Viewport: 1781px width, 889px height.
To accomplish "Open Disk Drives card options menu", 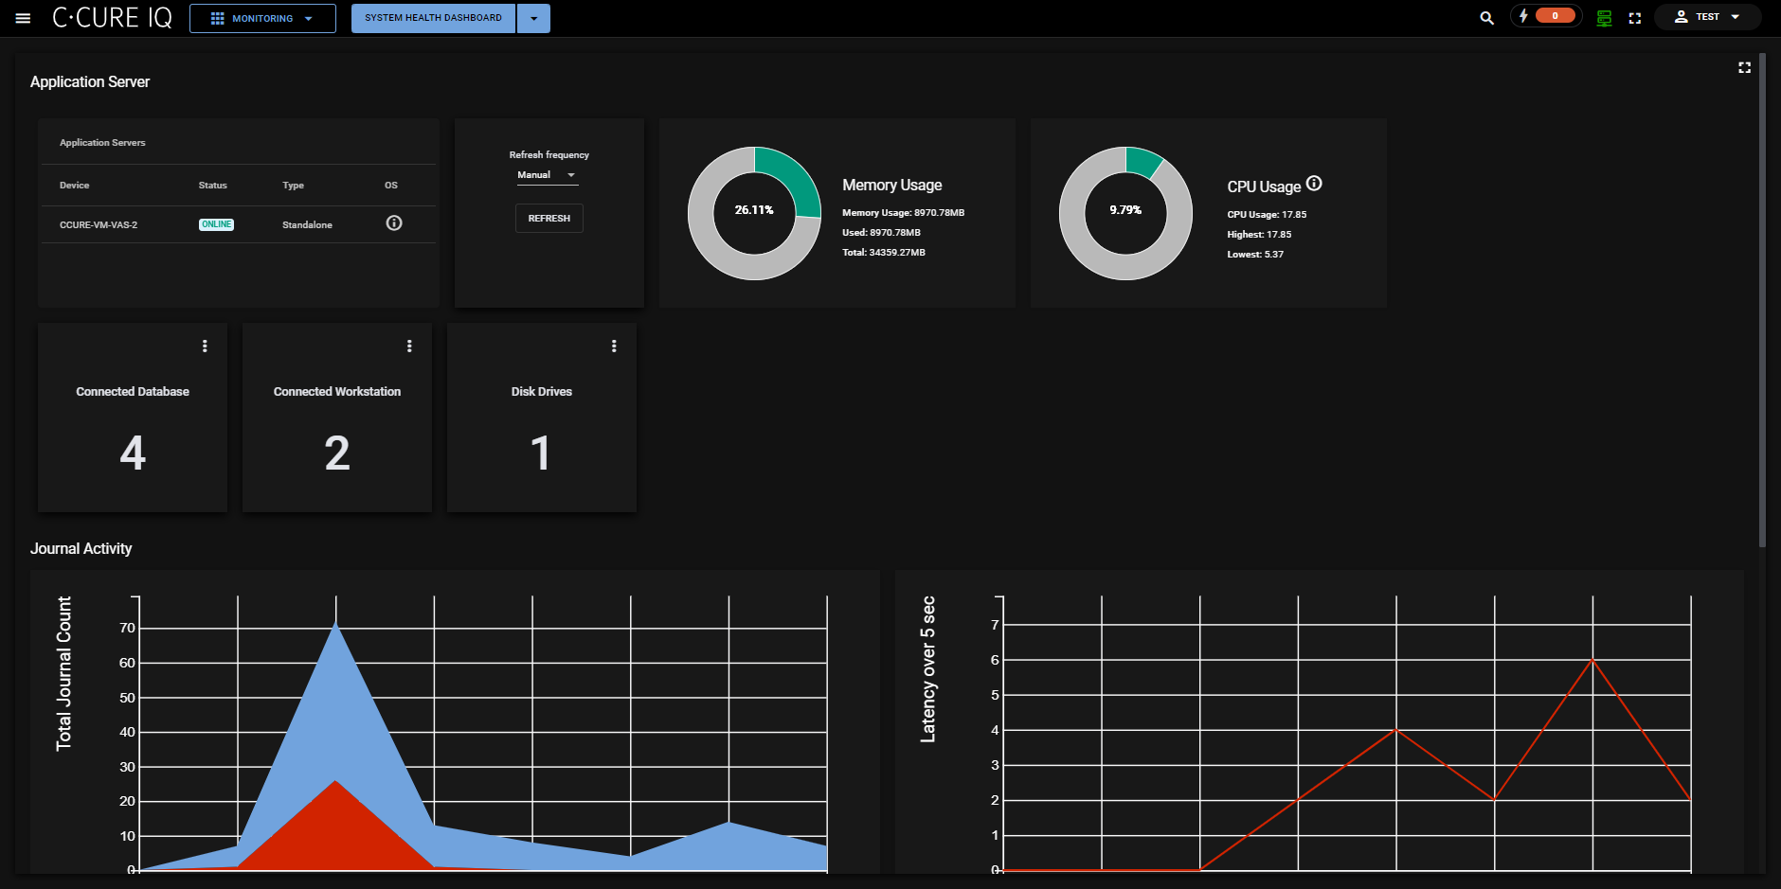I will 614,347.
